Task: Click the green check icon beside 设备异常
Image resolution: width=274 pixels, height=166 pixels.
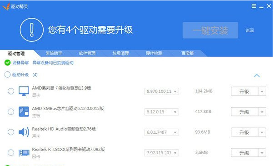Action: coord(8,63)
